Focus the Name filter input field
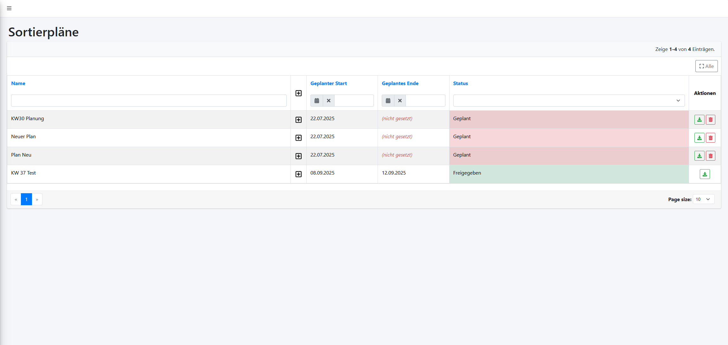The height and width of the screenshot is (345, 728). tap(149, 101)
